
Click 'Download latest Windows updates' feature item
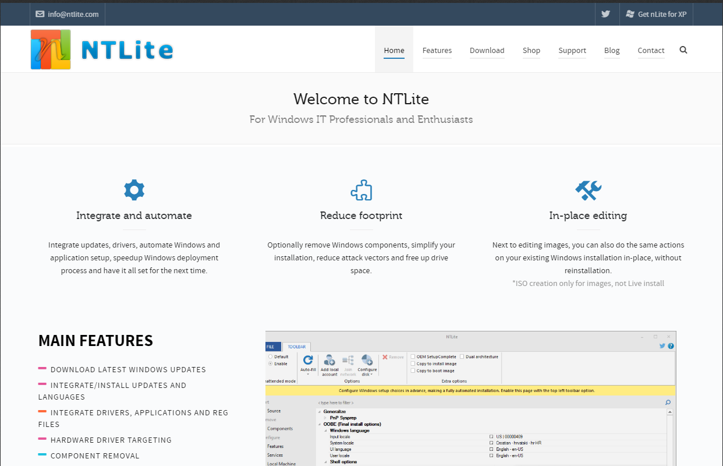pos(128,369)
